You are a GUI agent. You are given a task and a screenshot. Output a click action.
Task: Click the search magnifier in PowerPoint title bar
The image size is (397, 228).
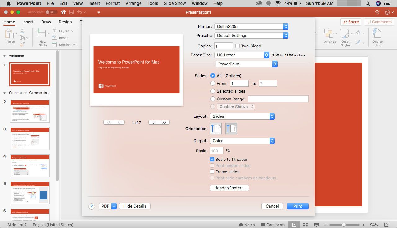coord(377,12)
